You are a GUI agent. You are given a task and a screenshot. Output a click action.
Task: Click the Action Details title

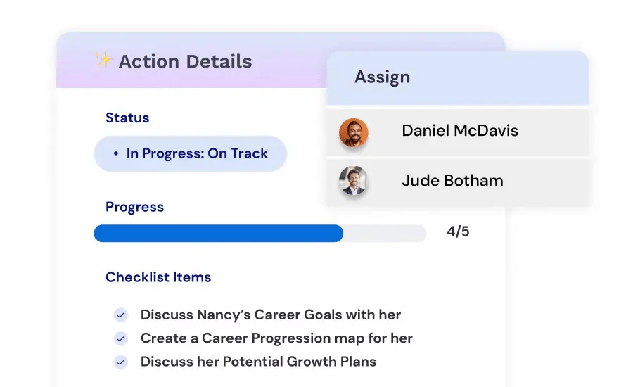(185, 61)
